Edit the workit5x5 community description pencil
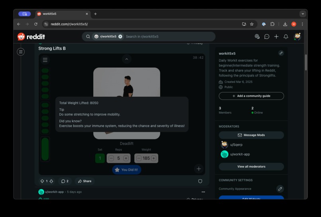321x217 pixels. [281, 53]
